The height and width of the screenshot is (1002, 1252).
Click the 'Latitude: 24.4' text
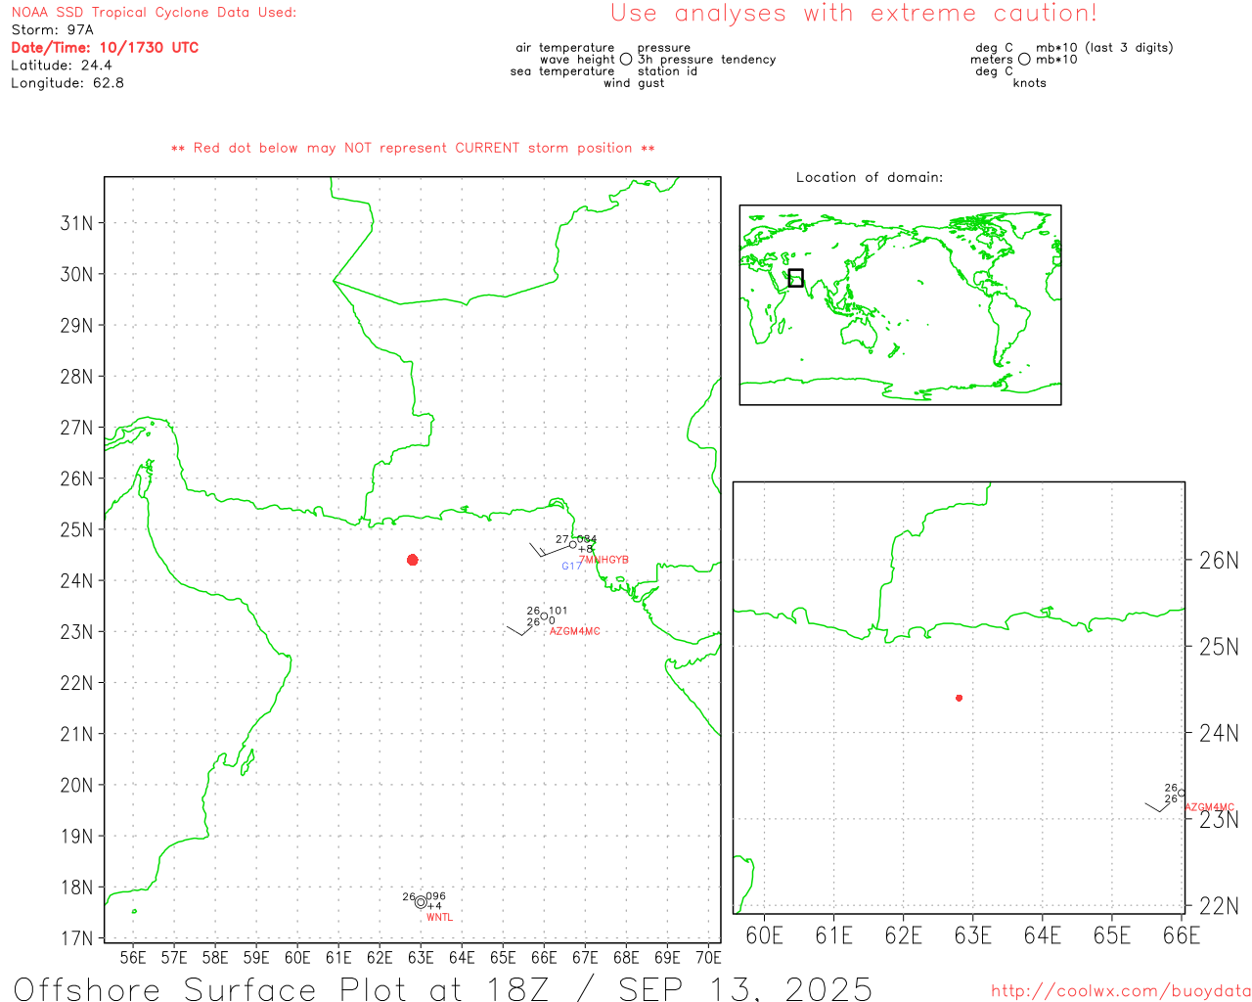tap(62, 66)
